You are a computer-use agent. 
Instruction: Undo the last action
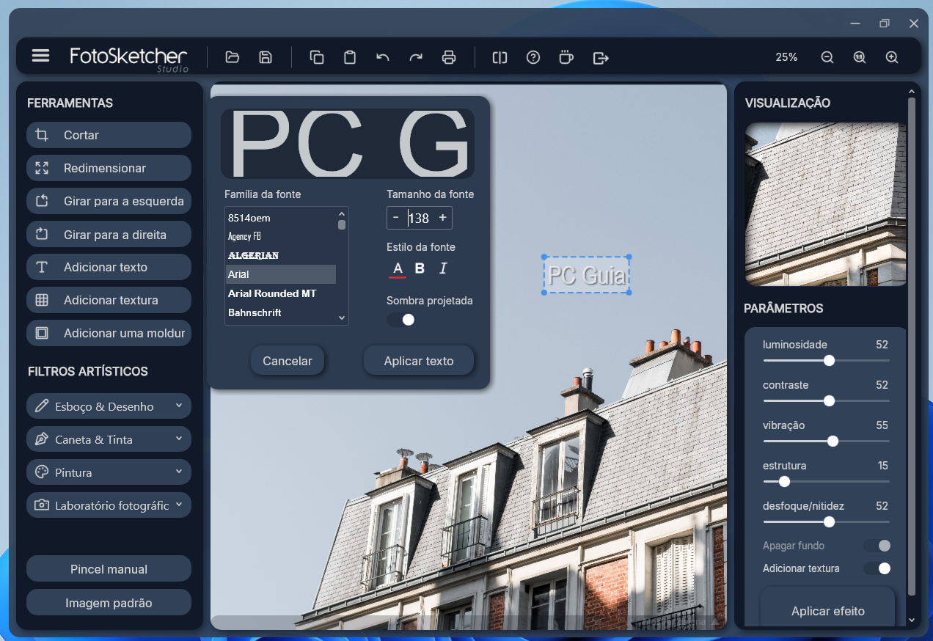pyautogui.click(x=382, y=57)
